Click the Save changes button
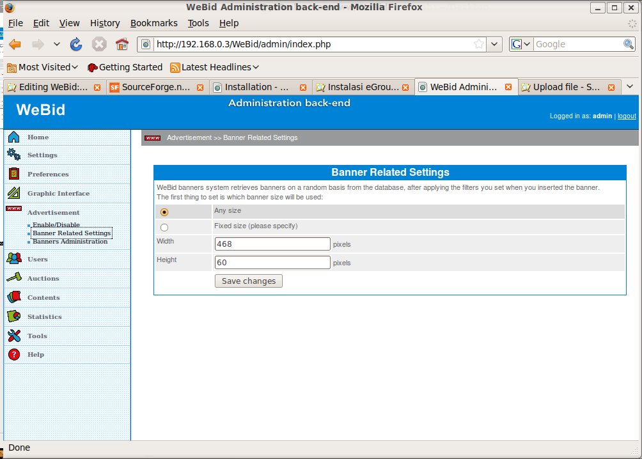 point(248,281)
